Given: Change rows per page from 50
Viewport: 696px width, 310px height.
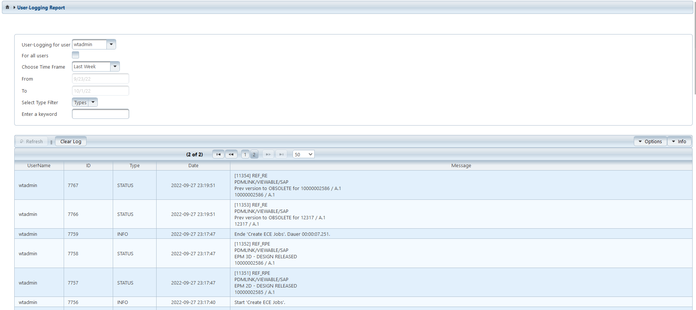Looking at the screenshot, I should [x=303, y=154].
